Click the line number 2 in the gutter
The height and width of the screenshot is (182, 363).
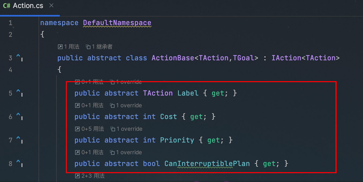pyautogui.click(x=10, y=34)
